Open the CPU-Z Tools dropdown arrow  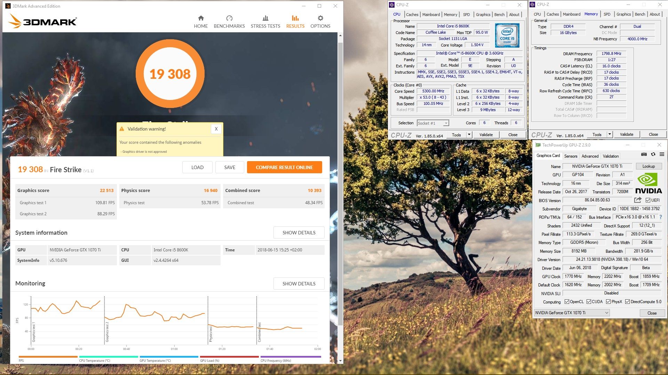pyautogui.click(x=469, y=135)
